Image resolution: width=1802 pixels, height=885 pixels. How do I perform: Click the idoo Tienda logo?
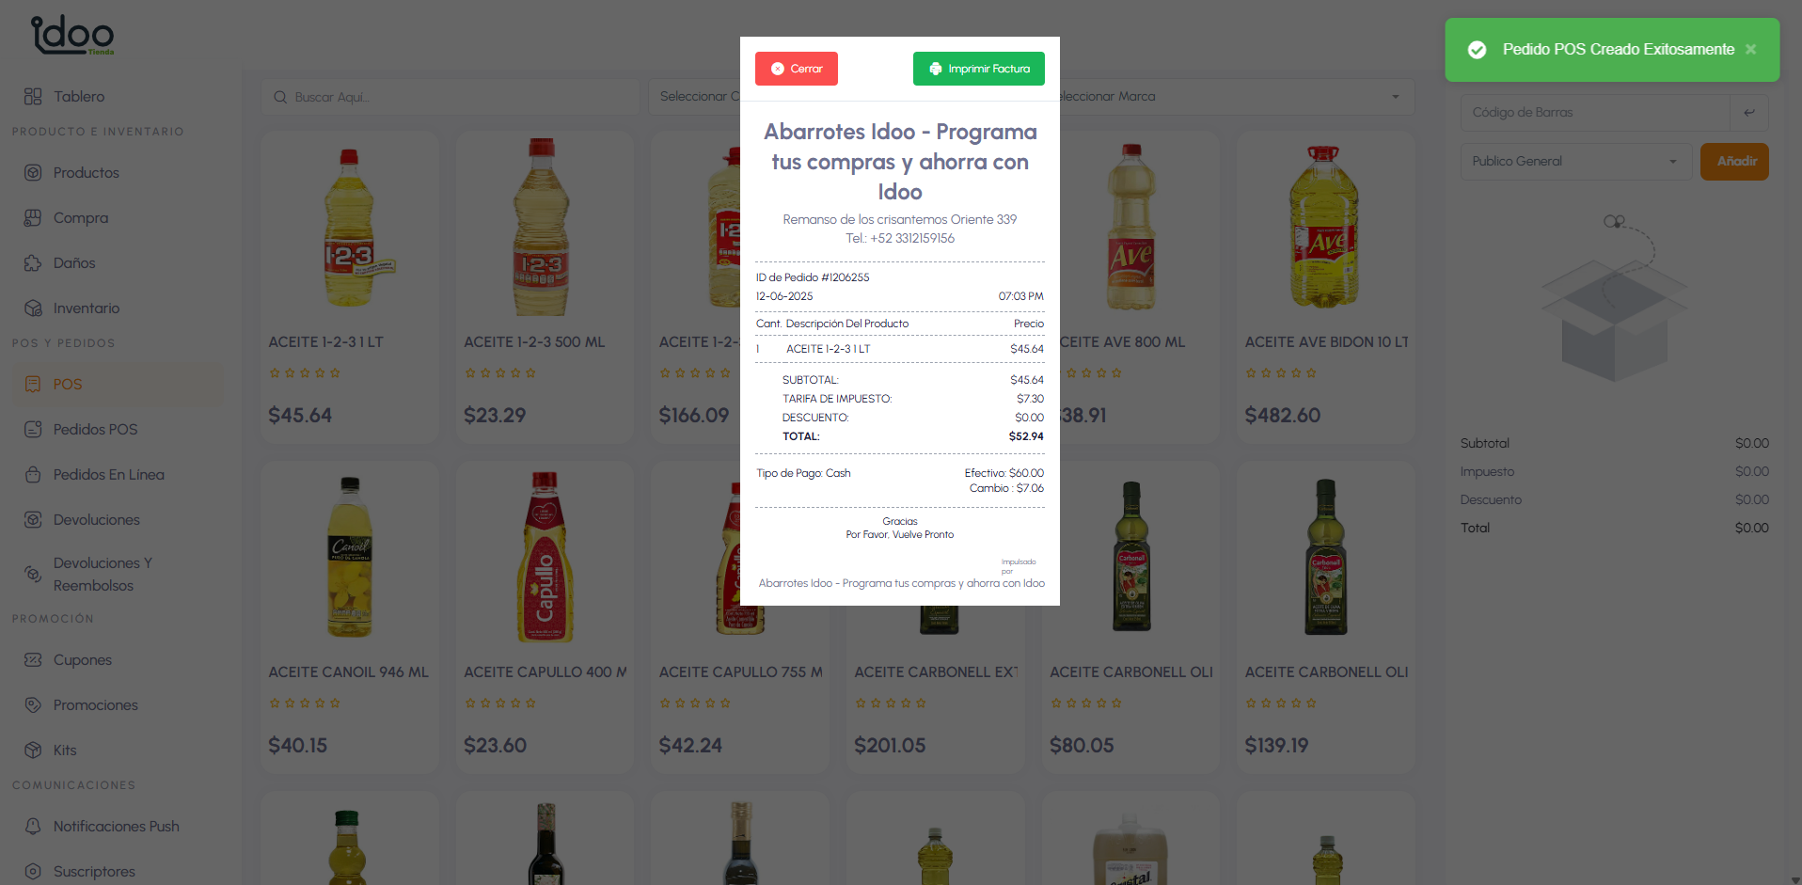[73, 35]
